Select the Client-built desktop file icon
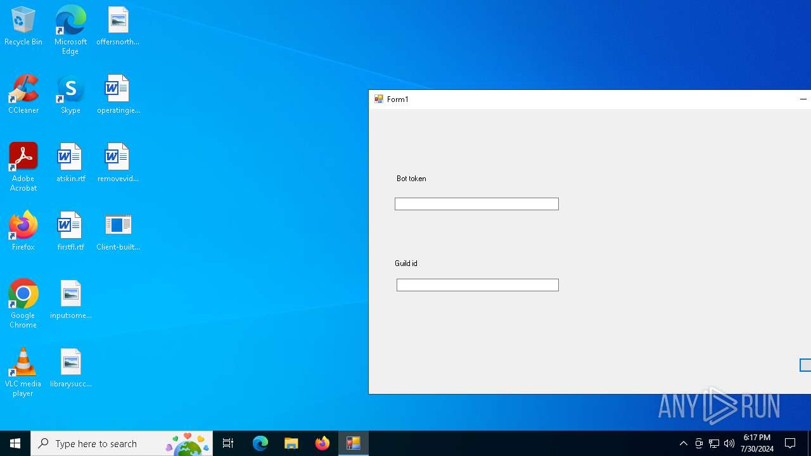This screenshot has width=811, height=456. pos(118,232)
